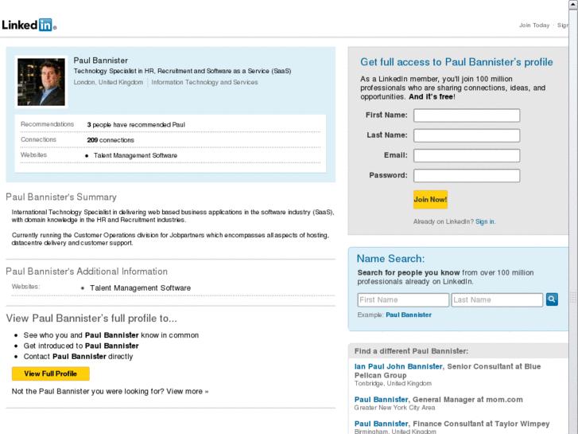Click the scrollbar up arrow
Viewport: 578px width, 434px height.
[x=573, y=5]
